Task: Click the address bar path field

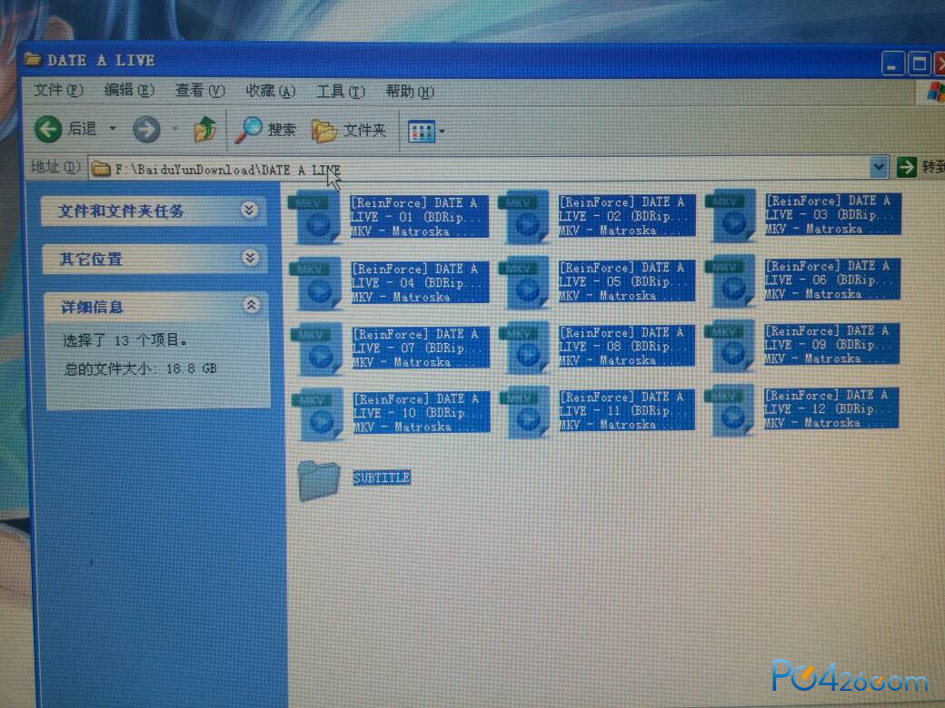Action: click(x=479, y=169)
